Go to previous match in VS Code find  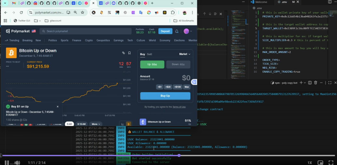204,14
